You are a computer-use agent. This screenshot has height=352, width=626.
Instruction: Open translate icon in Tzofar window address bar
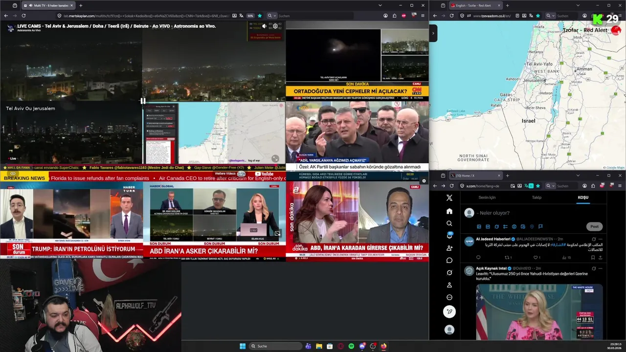tap(530, 16)
